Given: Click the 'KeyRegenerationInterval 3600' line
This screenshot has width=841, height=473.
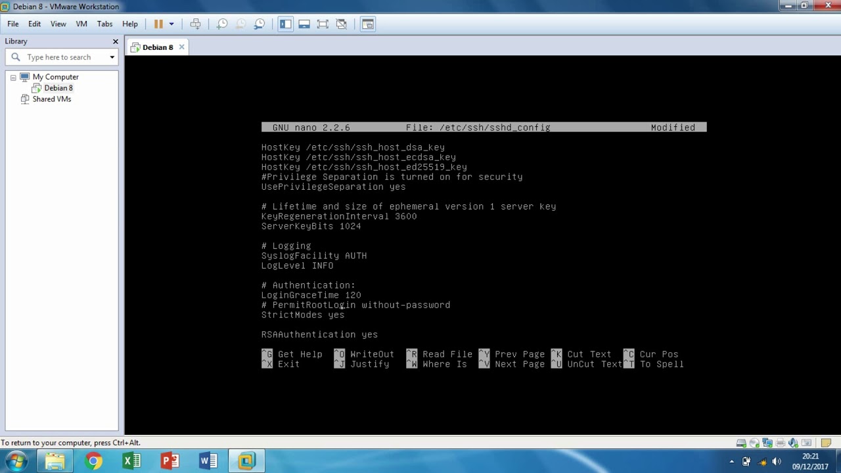Looking at the screenshot, I should [x=339, y=216].
